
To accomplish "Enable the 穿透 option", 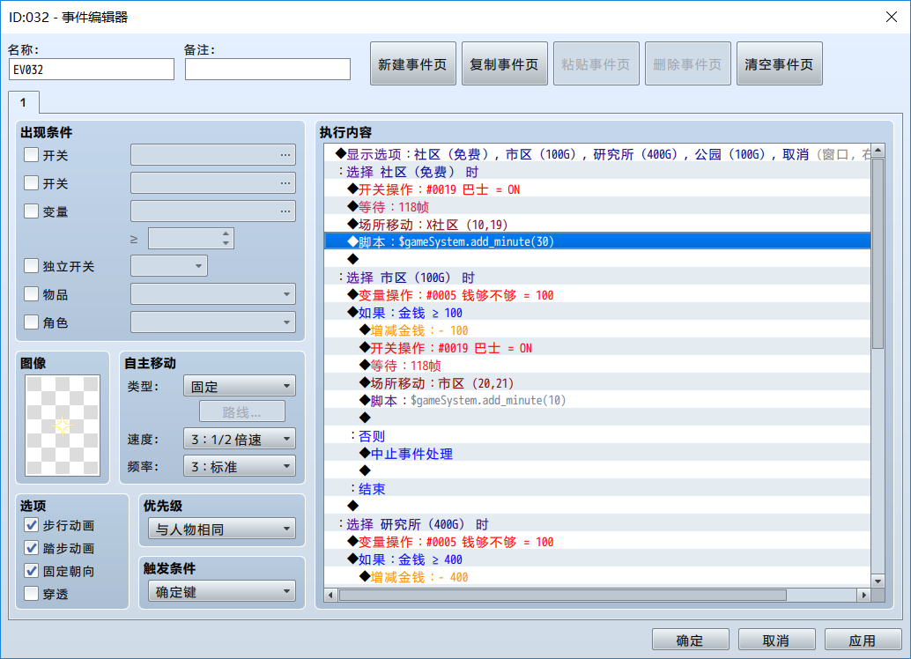I will (32, 594).
